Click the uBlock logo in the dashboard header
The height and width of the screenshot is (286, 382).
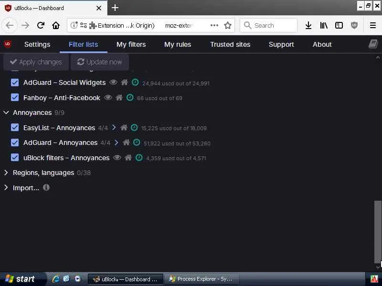8,44
